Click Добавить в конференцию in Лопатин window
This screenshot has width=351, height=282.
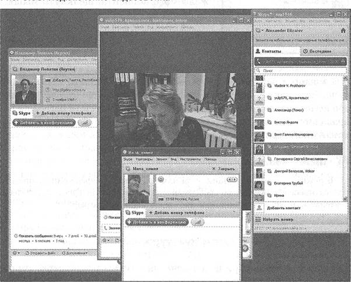click(44, 123)
